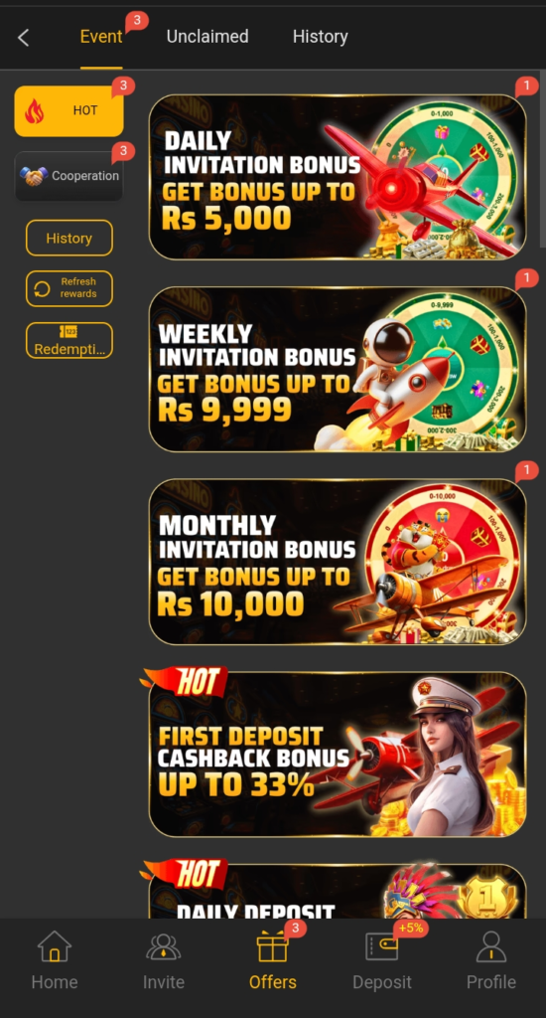Click the Refresh rewards button

[69, 288]
